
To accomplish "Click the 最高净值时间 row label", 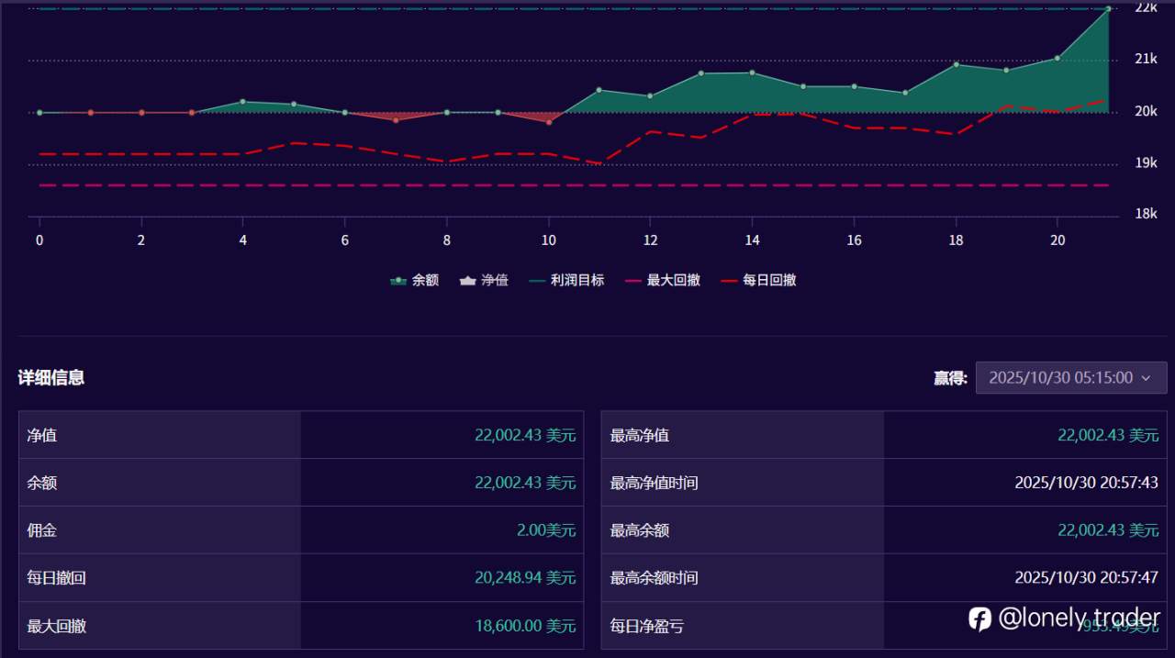I will (x=655, y=483).
